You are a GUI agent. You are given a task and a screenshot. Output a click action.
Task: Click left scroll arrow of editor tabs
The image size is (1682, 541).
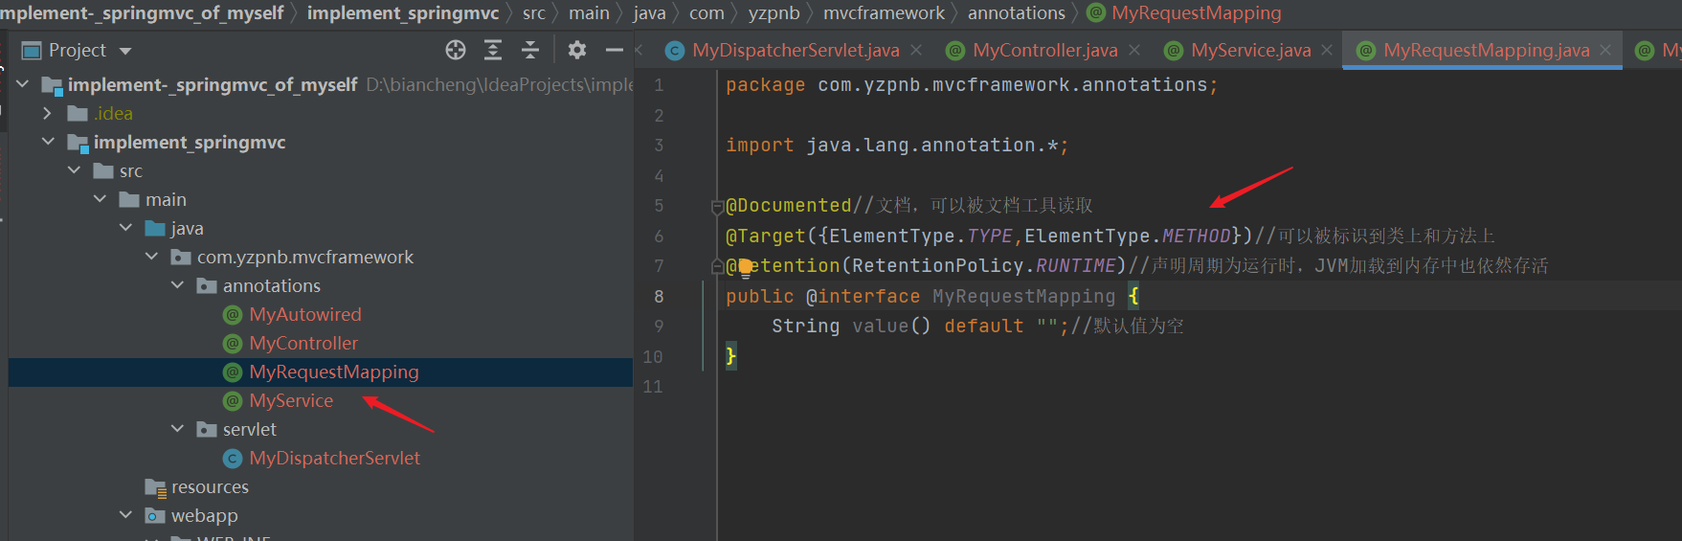point(639,50)
